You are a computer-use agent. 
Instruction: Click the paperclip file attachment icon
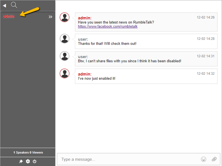point(214,159)
